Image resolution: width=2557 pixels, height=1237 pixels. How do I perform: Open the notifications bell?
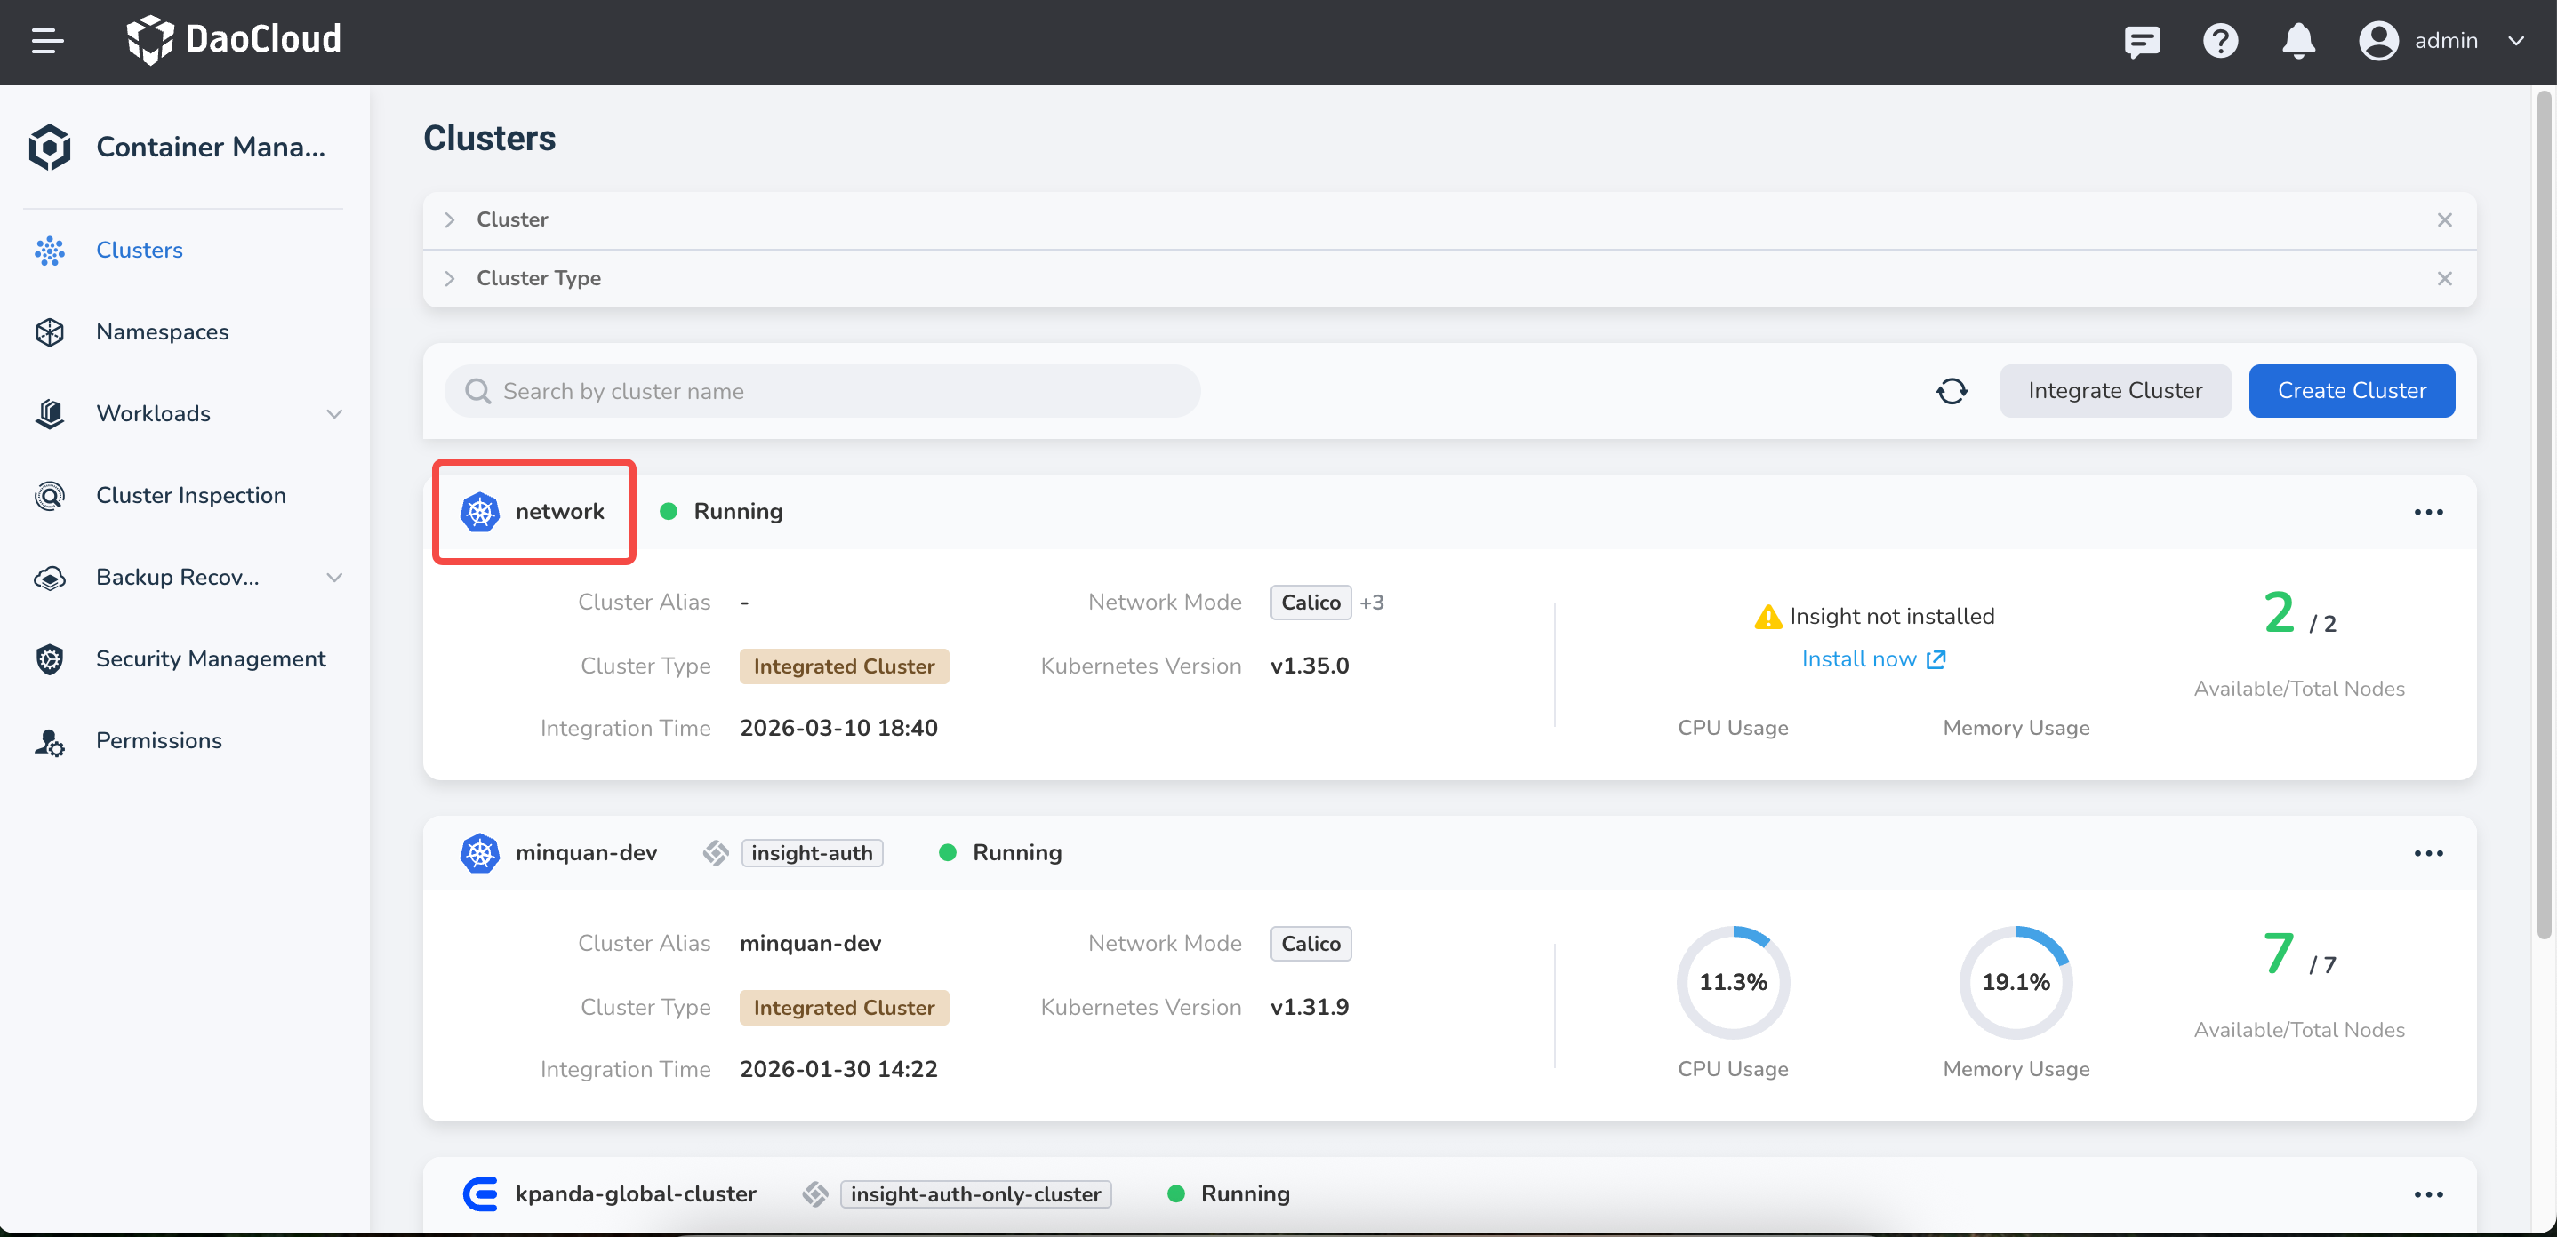[2298, 41]
